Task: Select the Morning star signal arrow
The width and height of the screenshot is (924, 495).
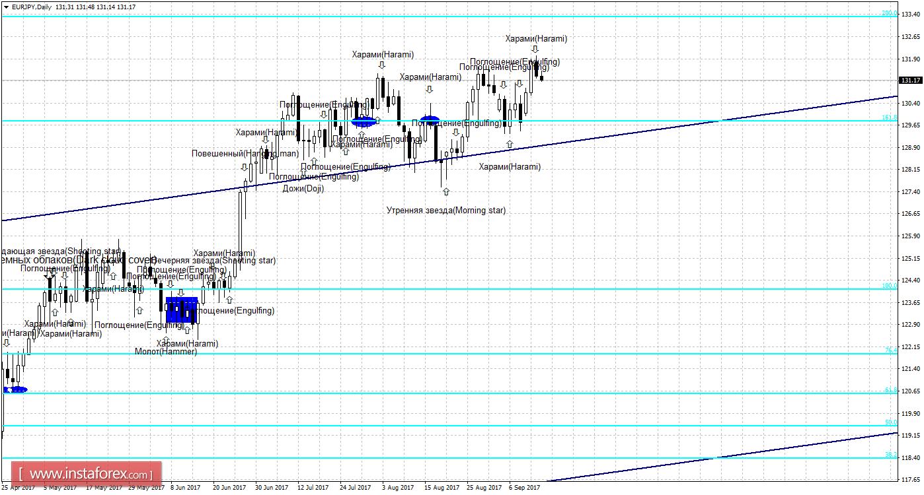Action: [x=446, y=191]
